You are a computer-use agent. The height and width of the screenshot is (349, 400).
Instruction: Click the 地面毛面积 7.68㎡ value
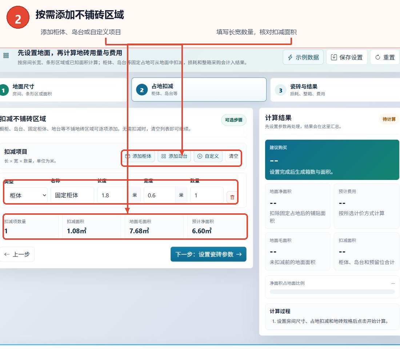[x=139, y=231]
